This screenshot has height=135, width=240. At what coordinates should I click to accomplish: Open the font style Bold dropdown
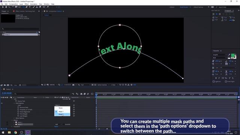coord(219,58)
